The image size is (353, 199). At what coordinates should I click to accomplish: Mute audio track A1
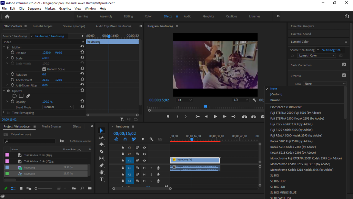click(x=144, y=168)
